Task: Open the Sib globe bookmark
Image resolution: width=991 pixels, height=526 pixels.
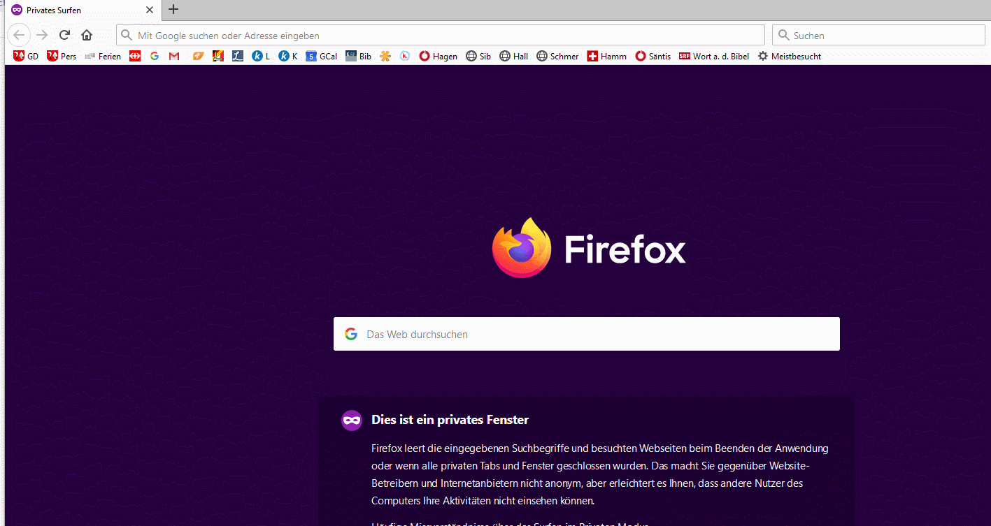Action: [x=478, y=57]
